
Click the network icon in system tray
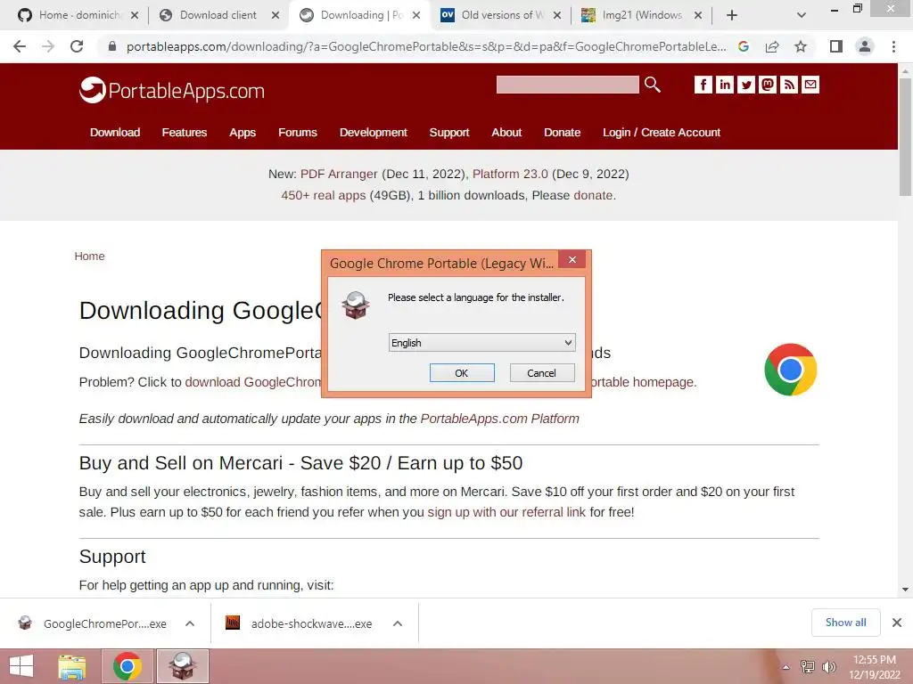[808, 666]
